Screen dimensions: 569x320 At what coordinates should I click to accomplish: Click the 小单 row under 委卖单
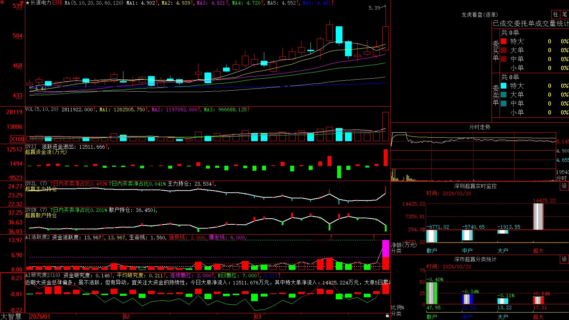coord(535,112)
